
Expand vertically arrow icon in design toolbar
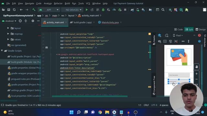(x=189, y=41)
